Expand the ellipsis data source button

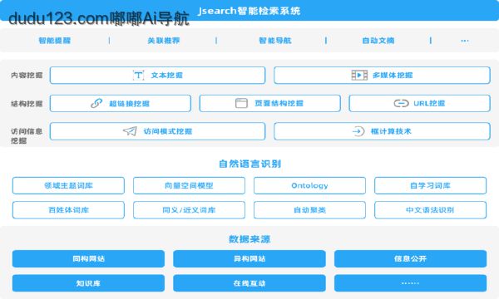(410, 283)
